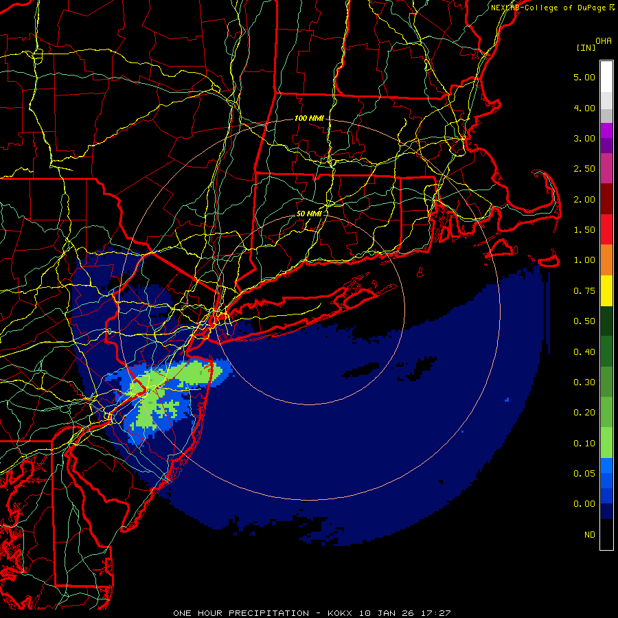
Task: Click the 0.20 legend value
Action: pyautogui.click(x=584, y=413)
